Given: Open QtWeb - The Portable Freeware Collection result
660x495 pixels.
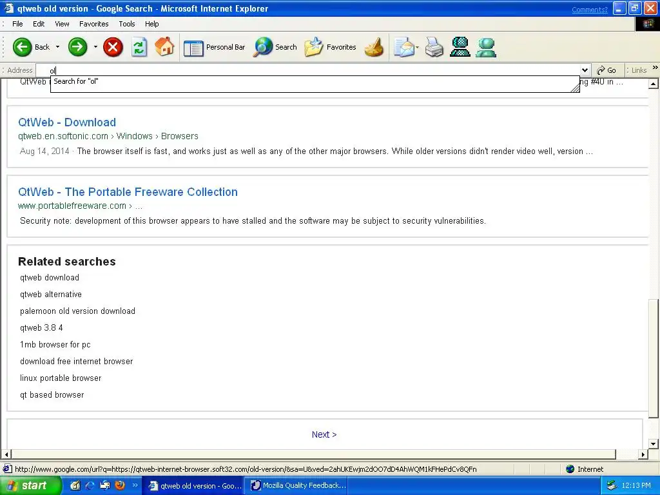Looking at the screenshot, I should click(x=128, y=192).
